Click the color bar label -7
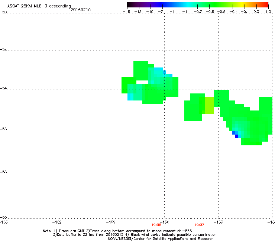Screen dimensions: 275x241 [x=161, y=12]
